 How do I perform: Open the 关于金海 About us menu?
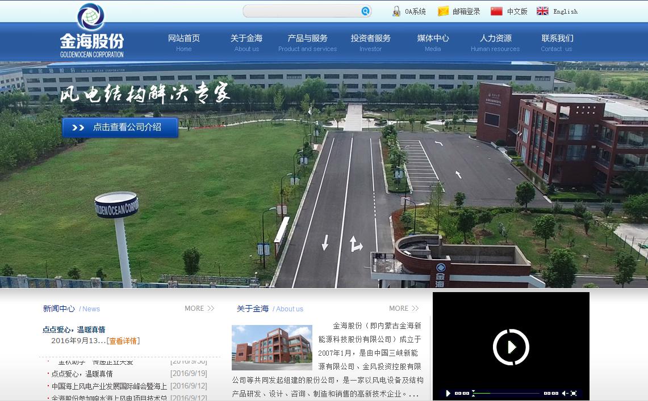pyautogui.click(x=246, y=43)
